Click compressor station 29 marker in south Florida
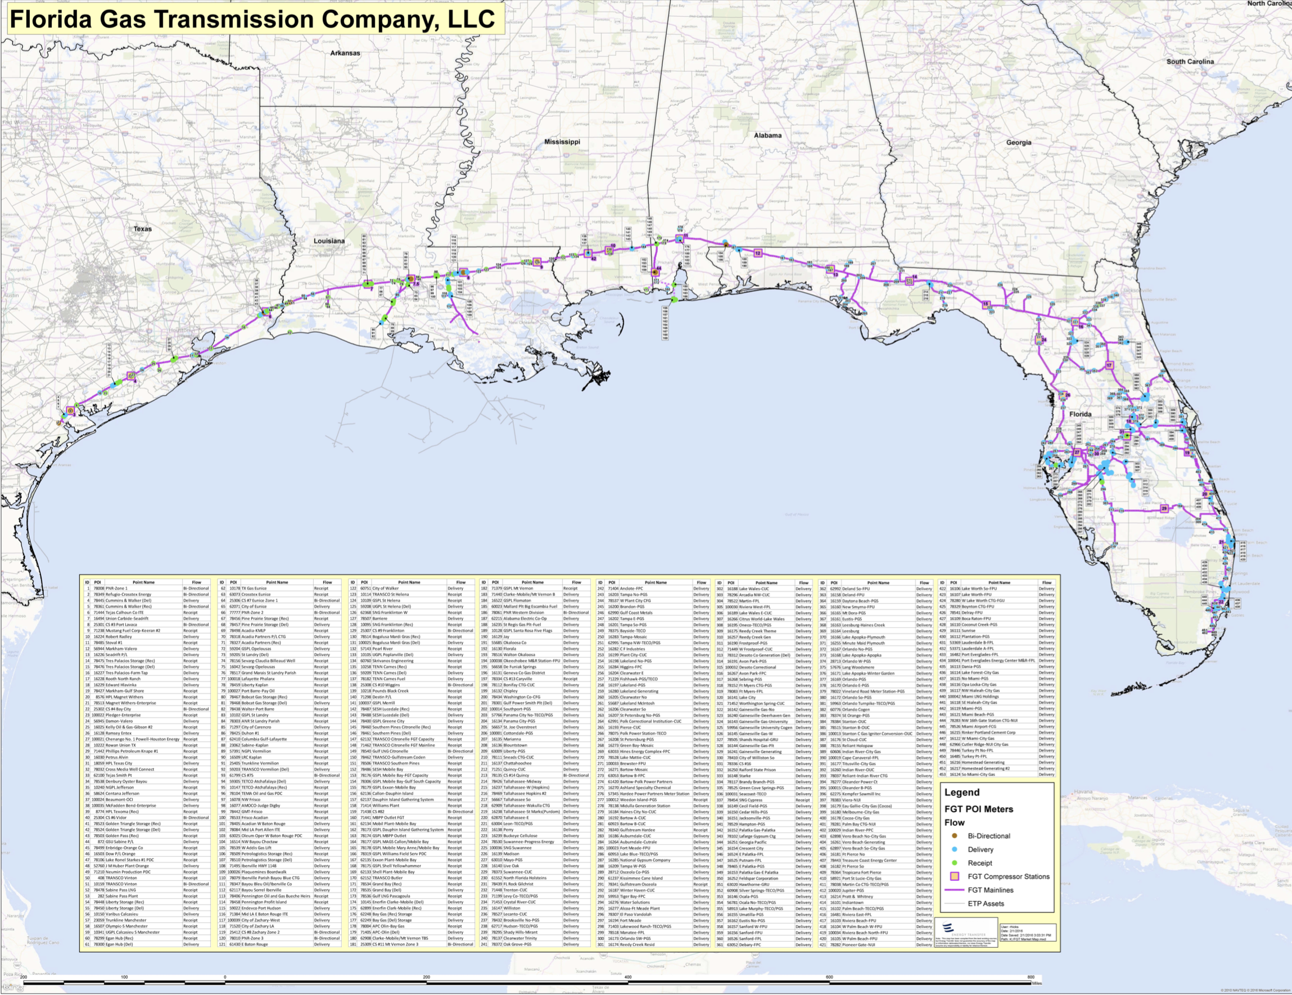The height and width of the screenshot is (995, 1292). pos(1164,508)
